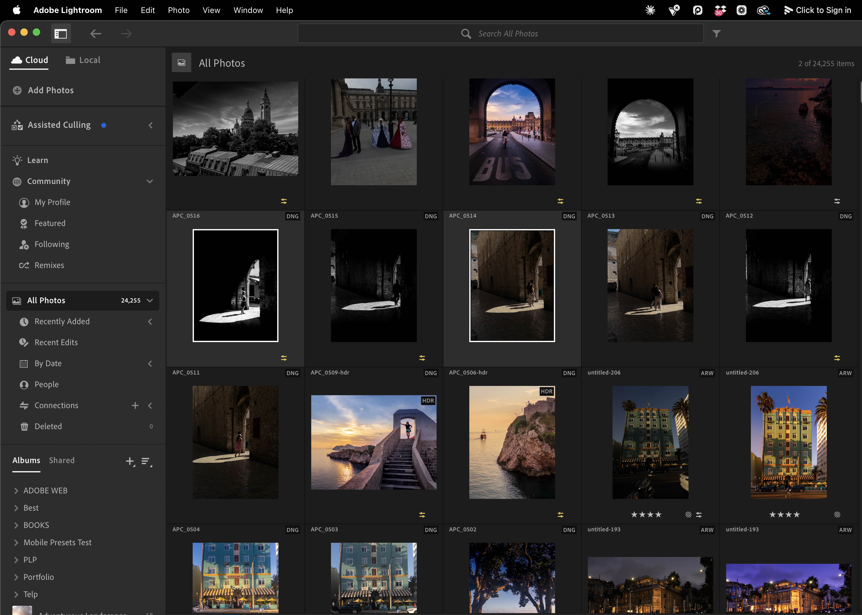This screenshot has height=615, width=862.
Task: Toggle the left sidebar panel icon
Action: coord(61,34)
